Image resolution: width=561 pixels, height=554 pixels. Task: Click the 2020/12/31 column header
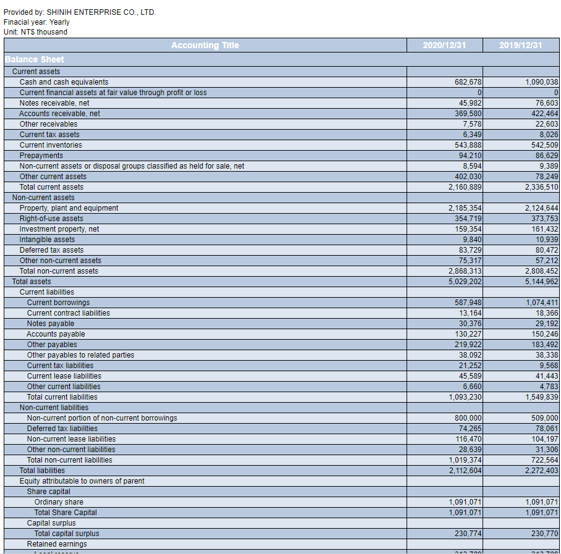444,45
